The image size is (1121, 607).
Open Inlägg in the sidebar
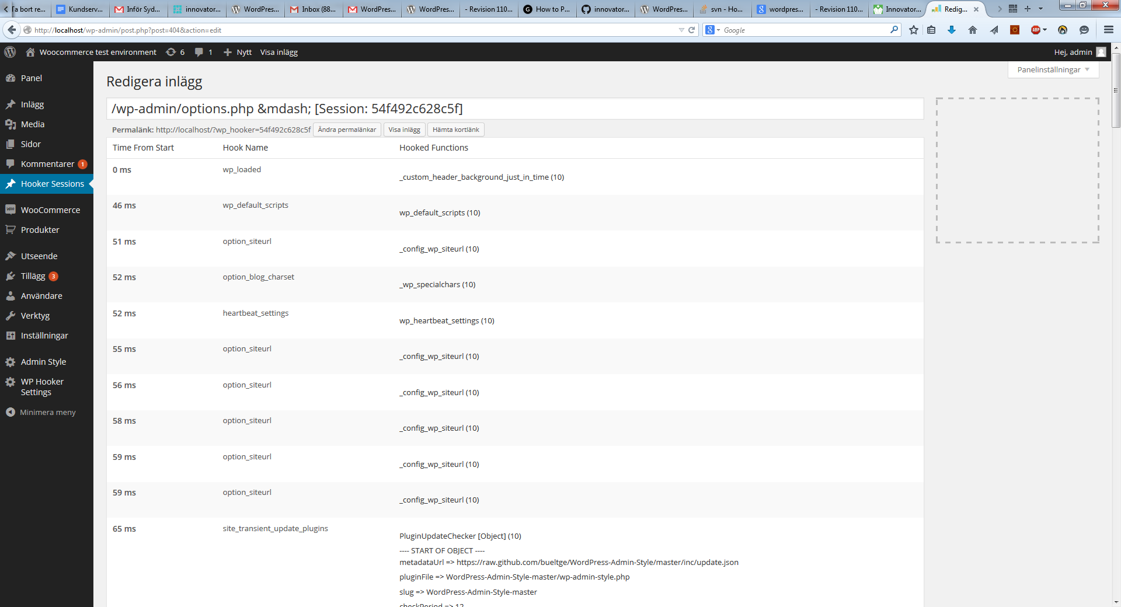(47, 104)
